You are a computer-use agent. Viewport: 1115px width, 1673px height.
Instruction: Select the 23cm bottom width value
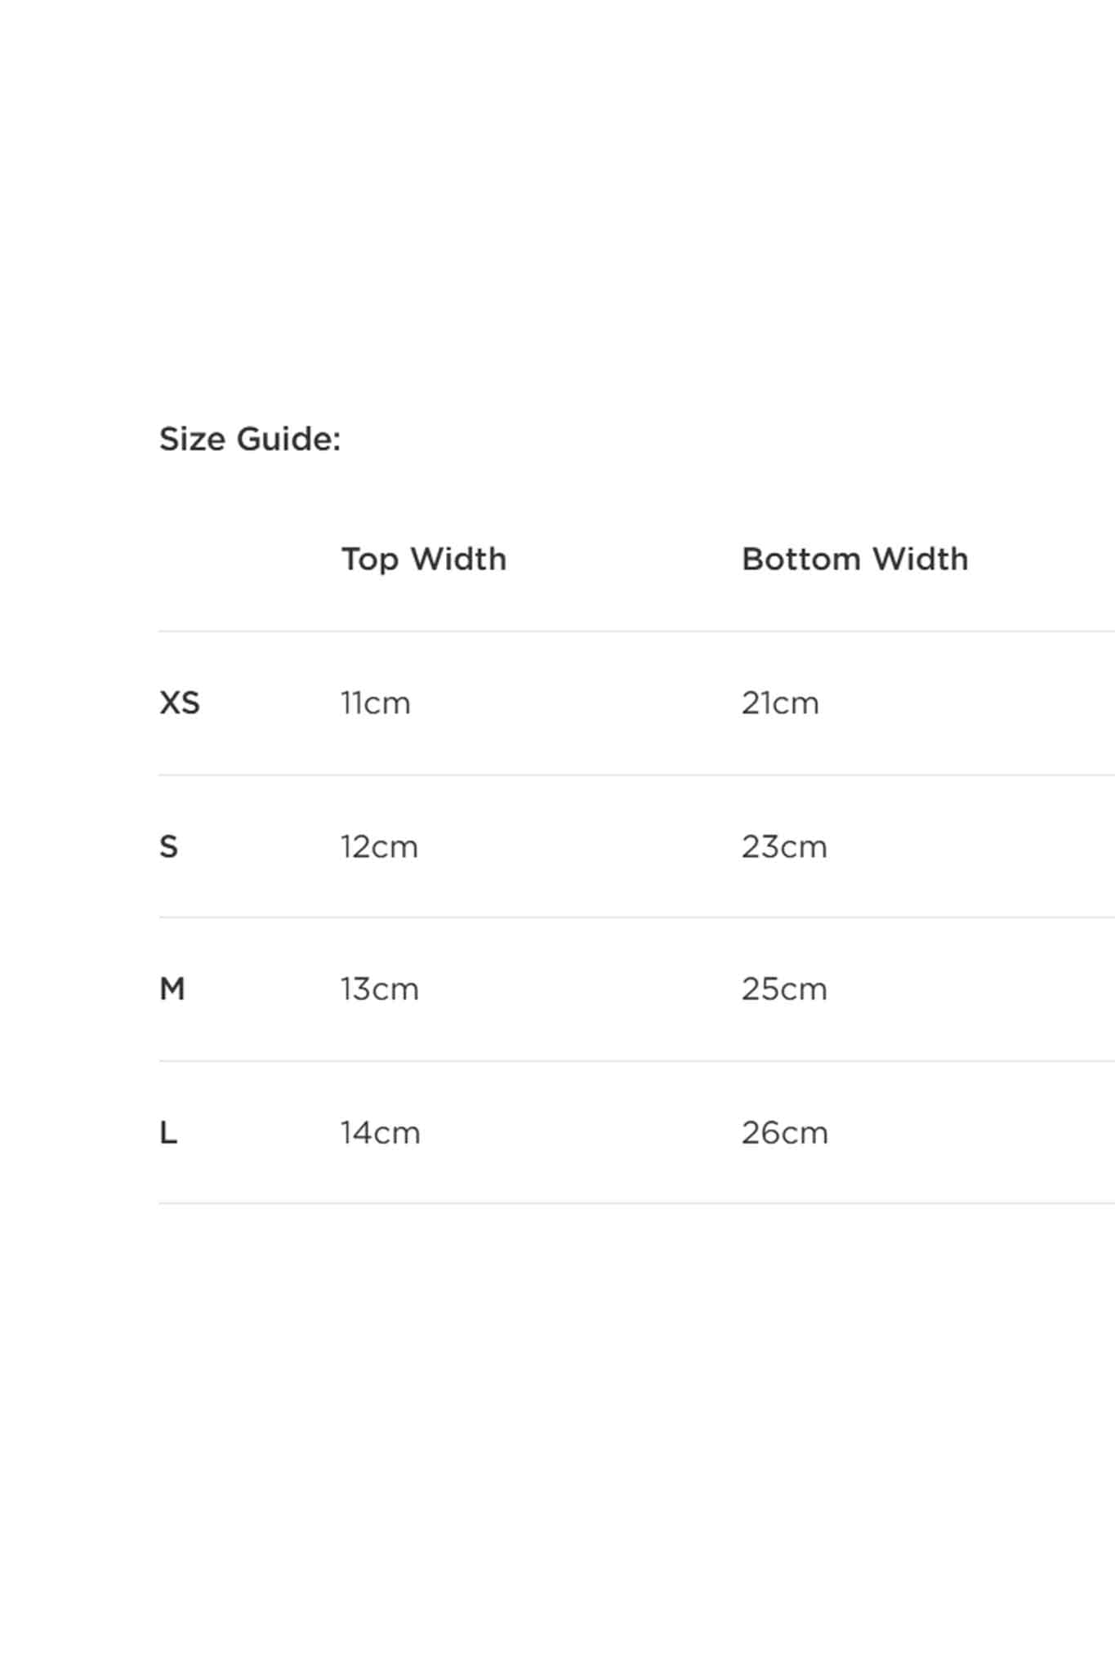click(784, 847)
